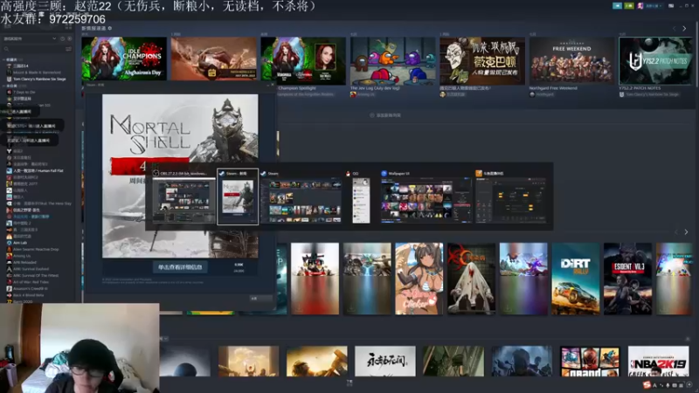Select APB Reloaded in library list
The width and height of the screenshot is (699, 393).
(21, 263)
